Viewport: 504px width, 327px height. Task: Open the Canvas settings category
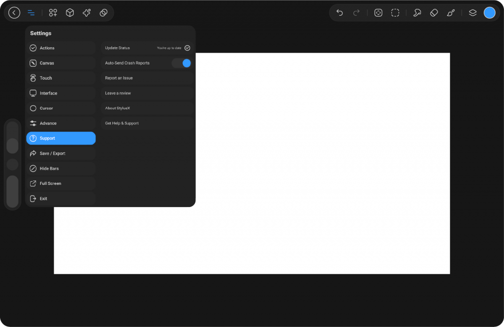pos(61,63)
